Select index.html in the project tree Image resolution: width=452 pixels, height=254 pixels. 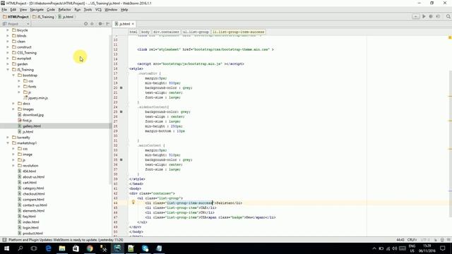tap(30, 222)
